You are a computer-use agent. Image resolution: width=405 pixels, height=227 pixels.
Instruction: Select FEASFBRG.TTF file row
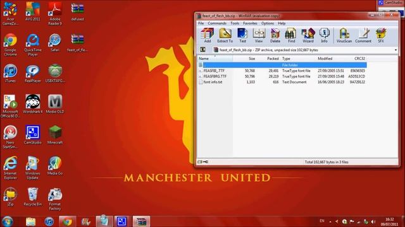(x=282, y=76)
